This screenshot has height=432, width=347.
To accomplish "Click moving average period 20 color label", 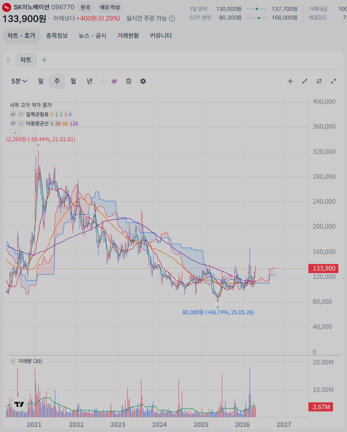I will coord(58,124).
